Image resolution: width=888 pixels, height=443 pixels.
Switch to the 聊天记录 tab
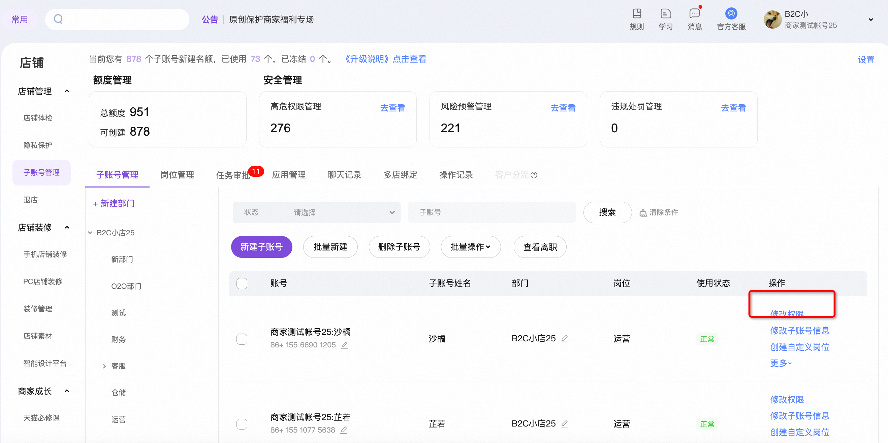344,175
